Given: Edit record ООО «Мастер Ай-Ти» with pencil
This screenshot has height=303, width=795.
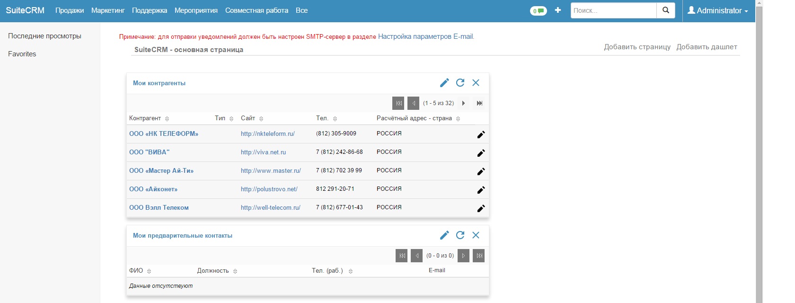Looking at the screenshot, I should tap(481, 171).
